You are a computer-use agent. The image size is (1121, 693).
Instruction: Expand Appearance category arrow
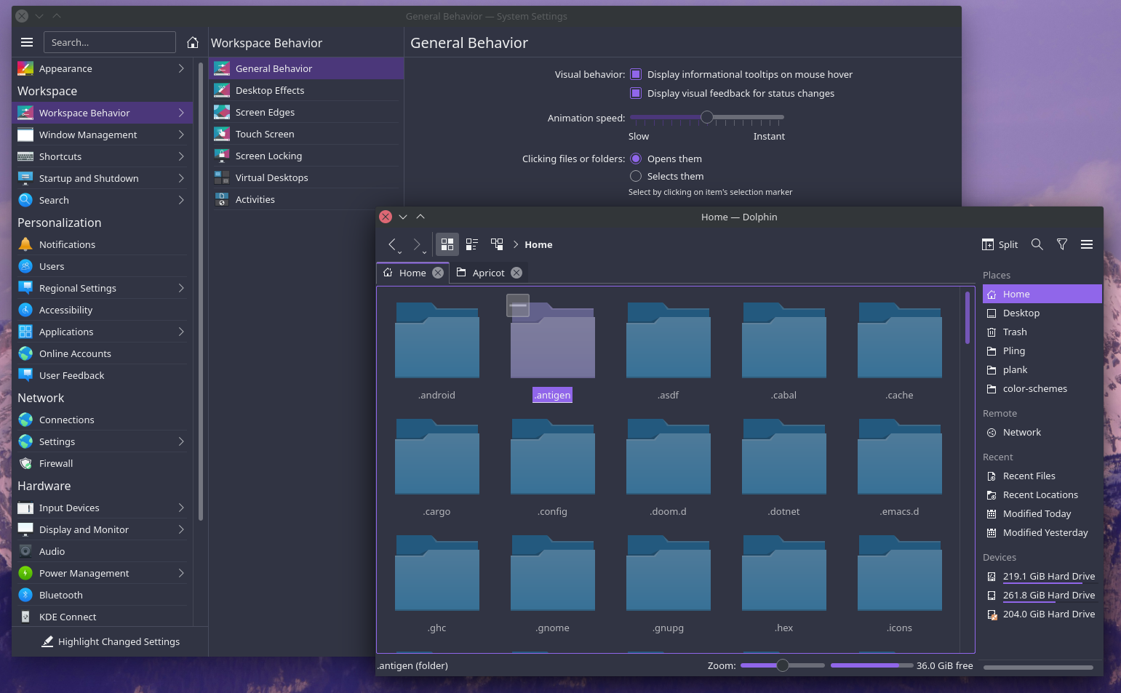click(181, 68)
